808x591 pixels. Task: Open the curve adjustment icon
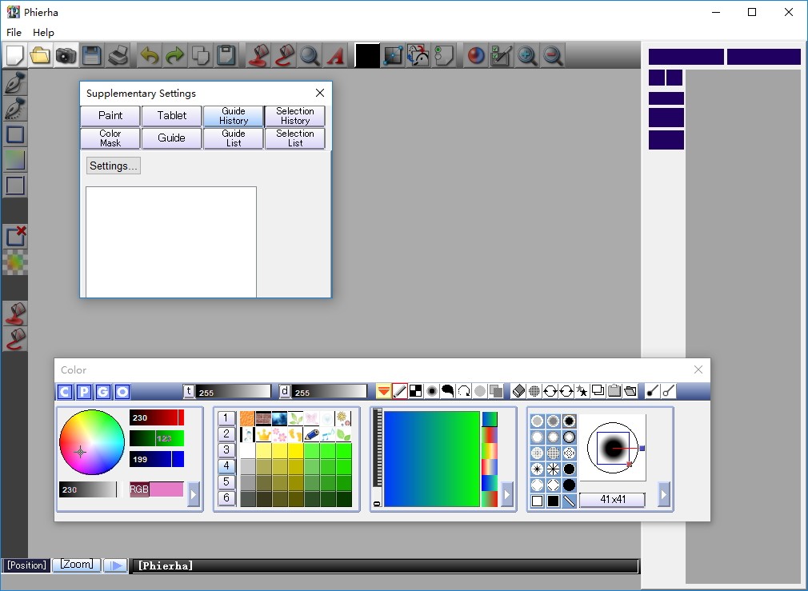pyautogui.click(x=393, y=56)
